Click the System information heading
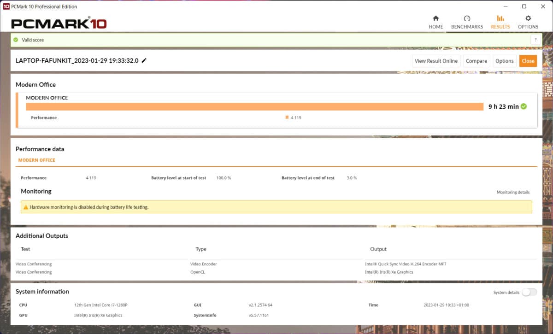 [x=42, y=292]
